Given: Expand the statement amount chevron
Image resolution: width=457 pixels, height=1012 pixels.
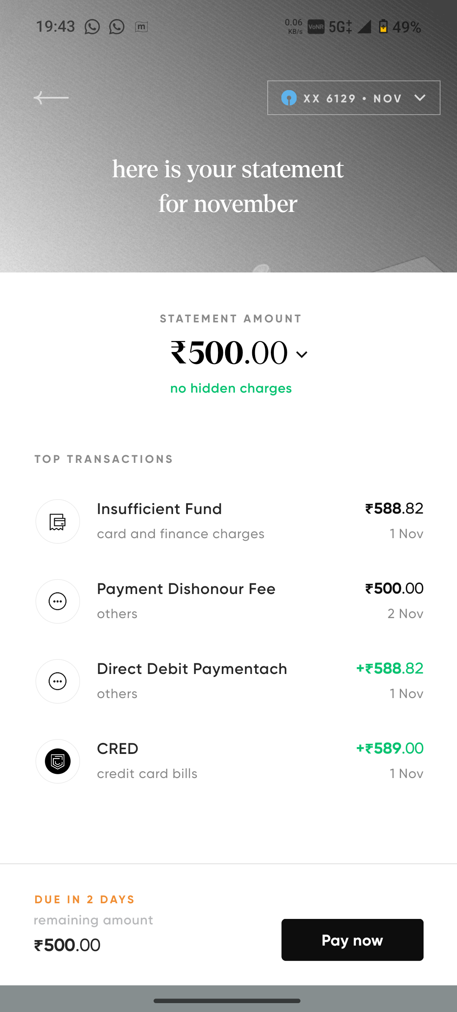Looking at the screenshot, I should pyautogui.click(x=302, y=355).
